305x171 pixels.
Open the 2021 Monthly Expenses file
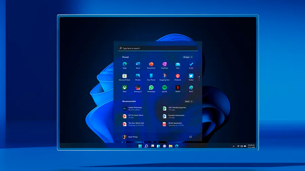point(176,108)
